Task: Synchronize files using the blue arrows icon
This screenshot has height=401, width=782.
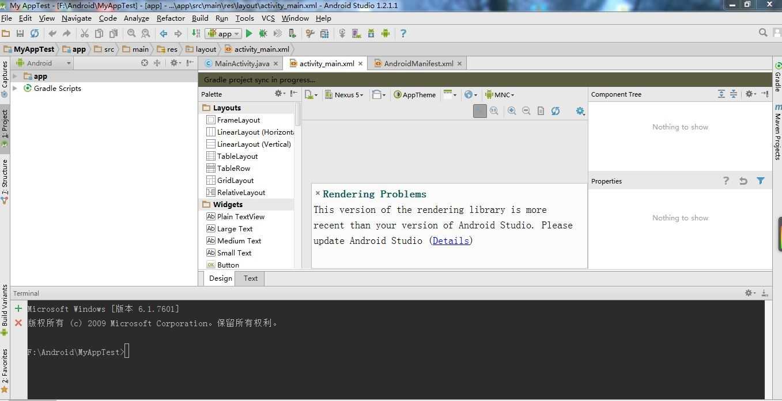Action: [x=35, y=33]
